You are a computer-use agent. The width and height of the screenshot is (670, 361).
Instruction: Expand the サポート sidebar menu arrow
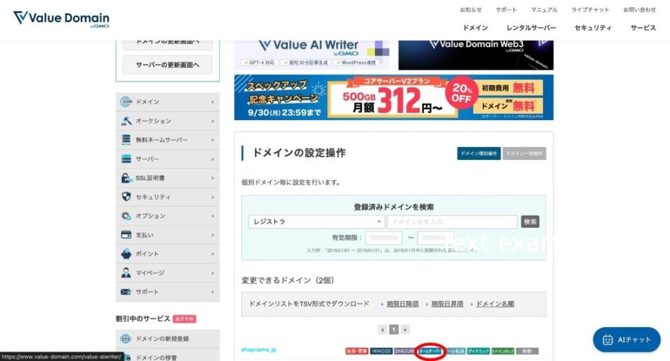(x=213, y=292)
